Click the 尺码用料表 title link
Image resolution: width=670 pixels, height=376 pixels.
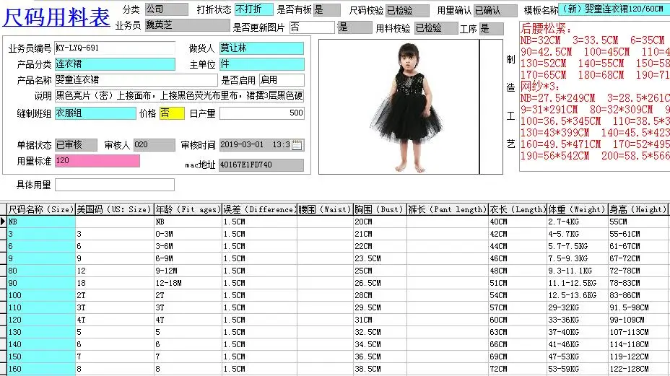(56, 17)
